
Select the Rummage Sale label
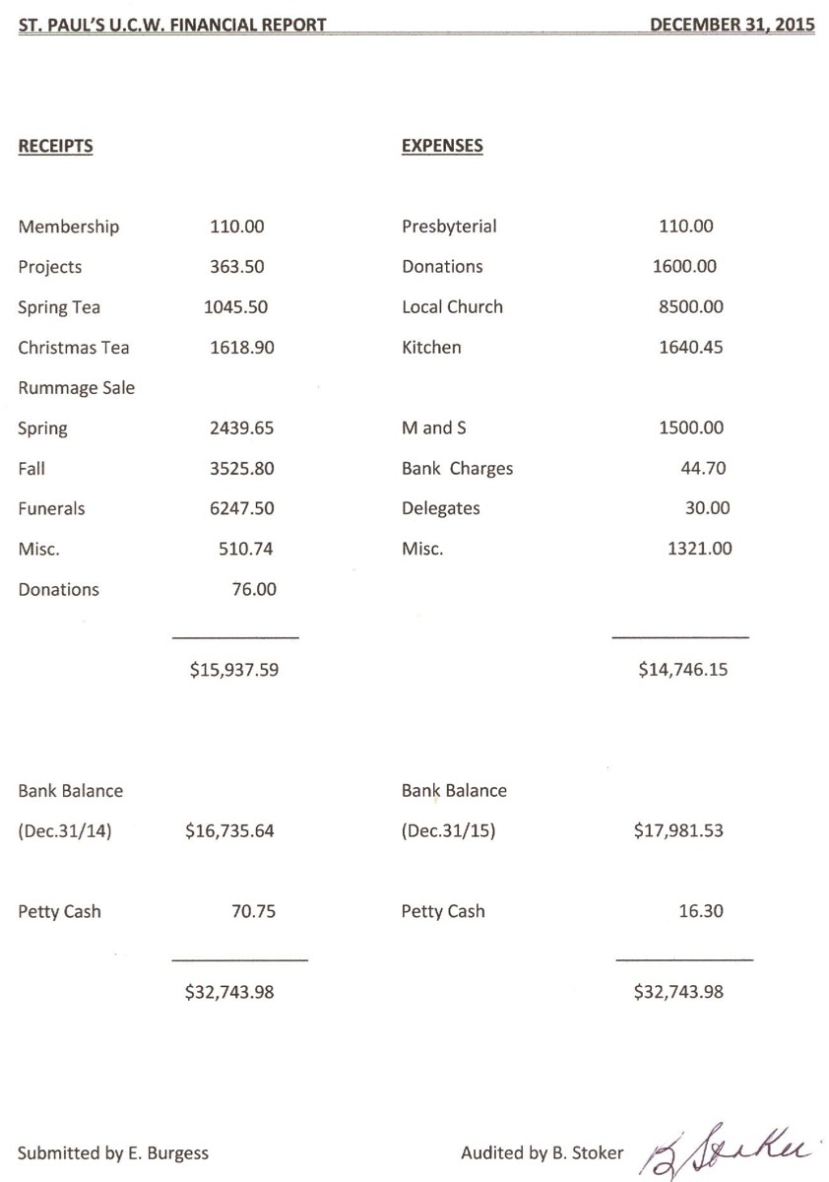click(77, 389)
